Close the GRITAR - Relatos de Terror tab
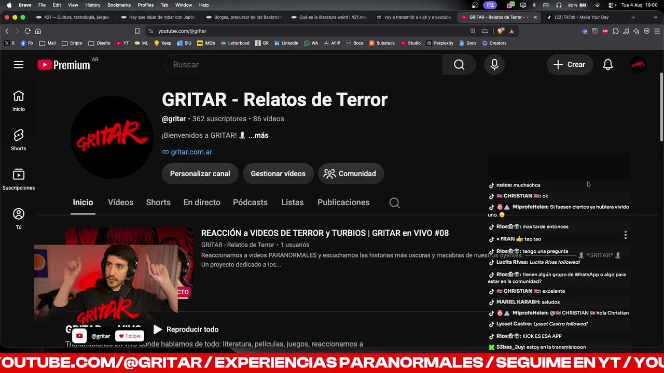 (535, 17)
